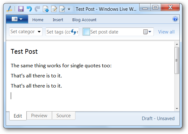
Task: Open the blue Help question mark
Action: 175,19
